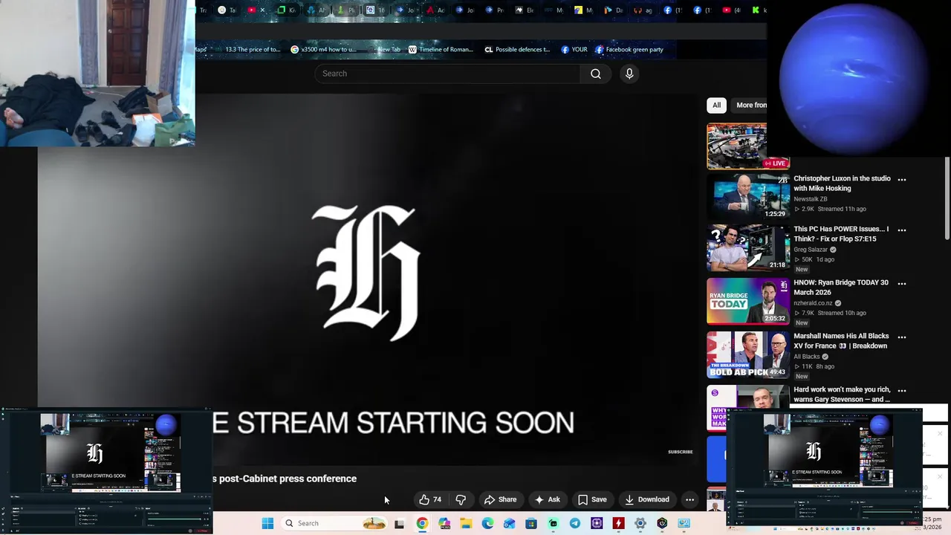Open the YOUR Facebook bookmark

574,50
